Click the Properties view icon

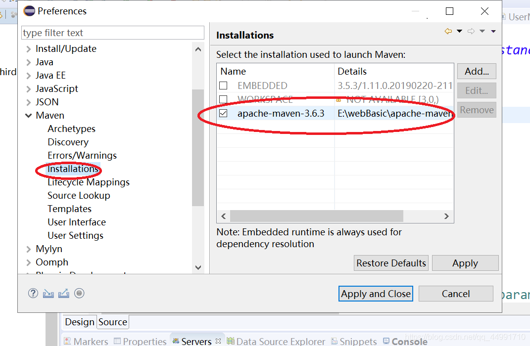pyautogui.click(x=117, y=341)
